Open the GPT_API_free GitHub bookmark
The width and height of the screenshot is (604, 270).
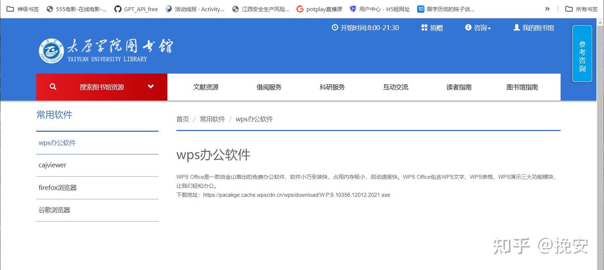(136, 9)
